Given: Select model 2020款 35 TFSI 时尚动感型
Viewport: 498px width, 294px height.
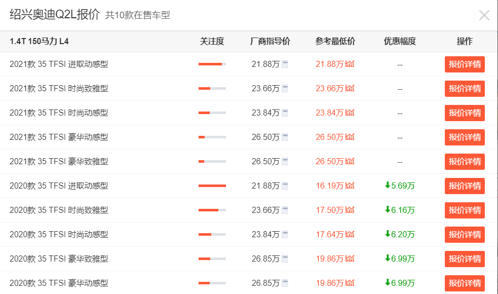Looking at the screenshot, I should pyautogui.click(x=59, y=235).
